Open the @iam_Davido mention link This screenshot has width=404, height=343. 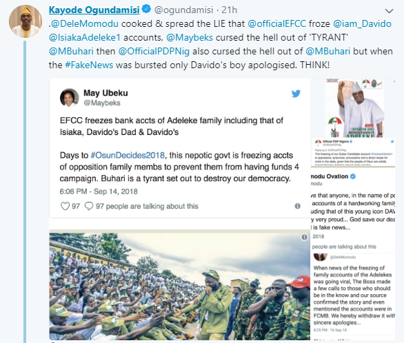[x=362, y=23]
